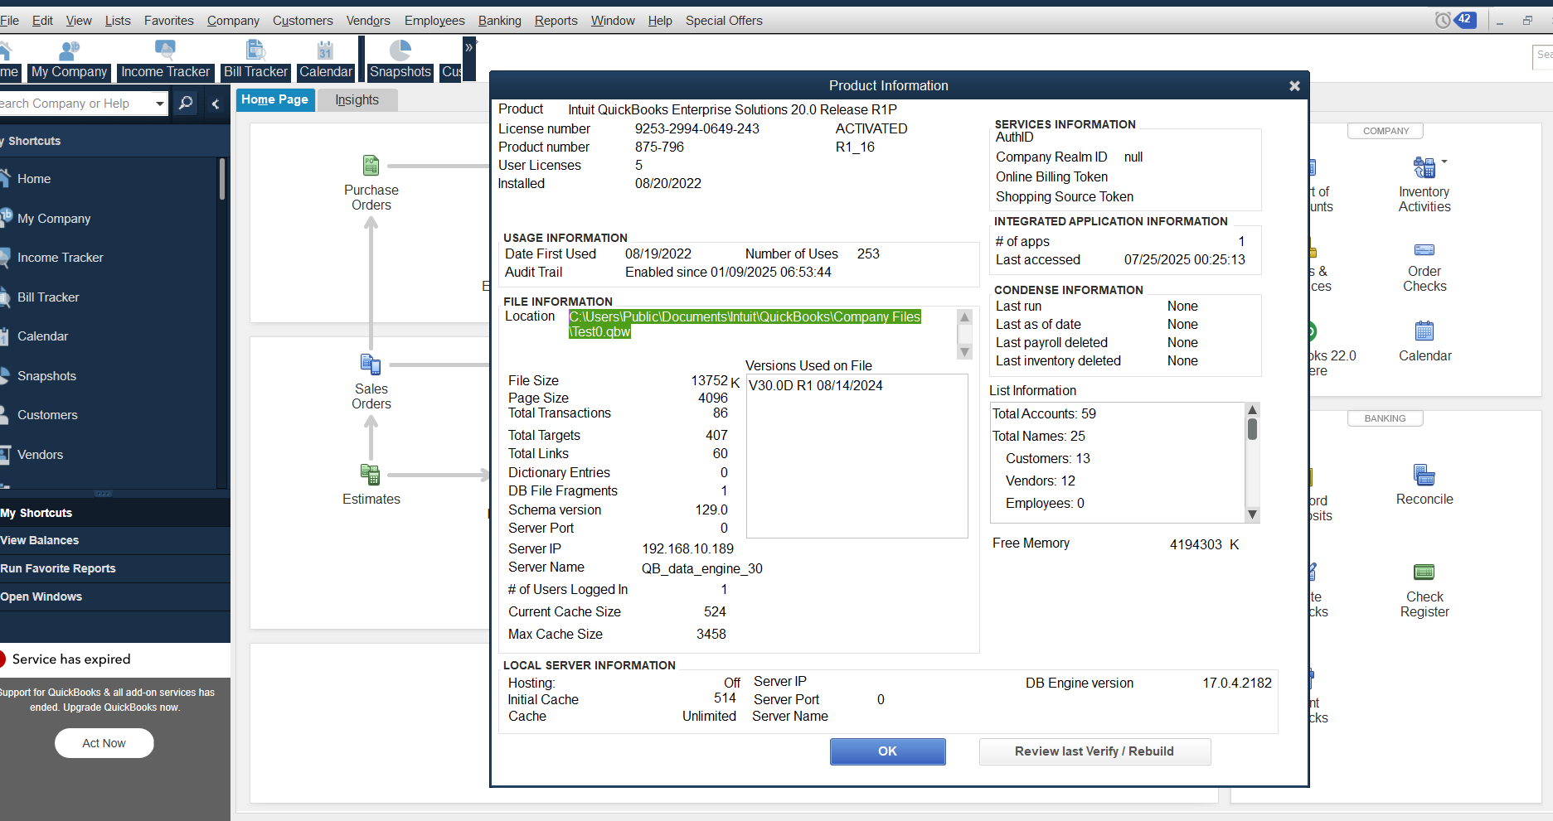Click the Estimates icon on the Home Page
This screenshot has height=821, width=1553.
click(x=371, y=475)
